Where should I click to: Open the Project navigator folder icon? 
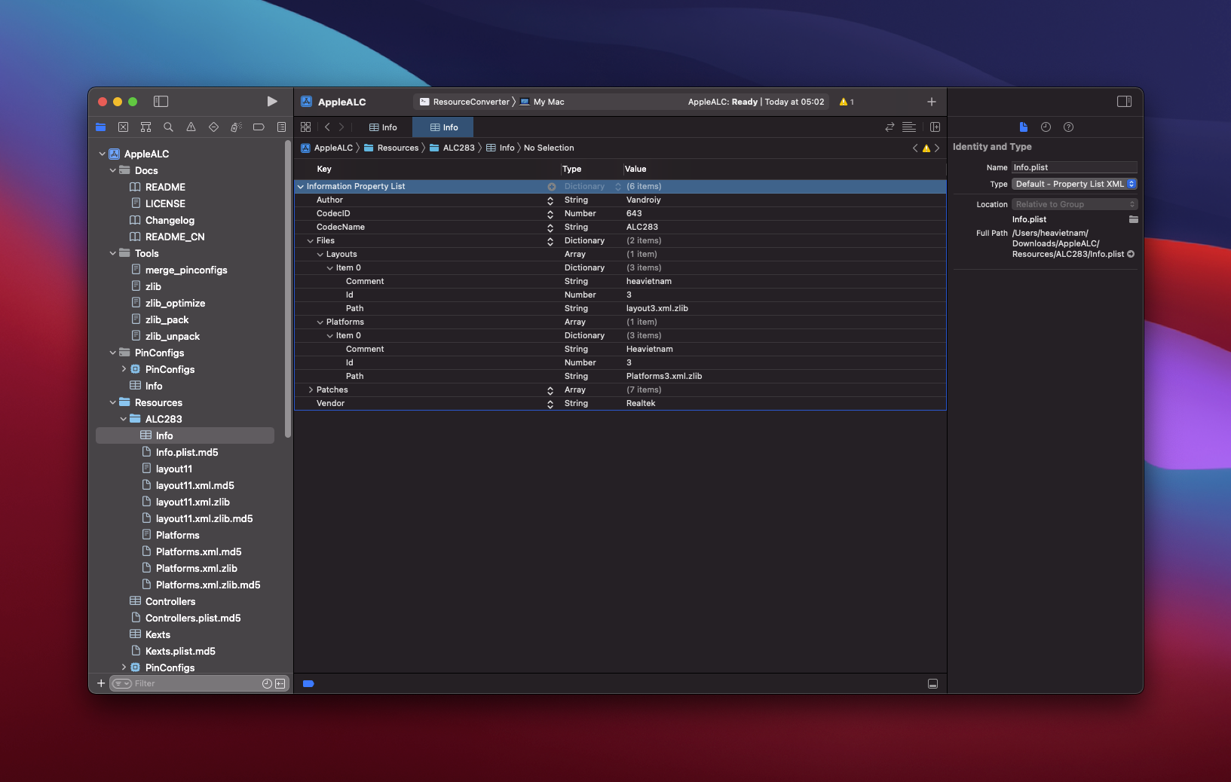click(x=101, y=127)
